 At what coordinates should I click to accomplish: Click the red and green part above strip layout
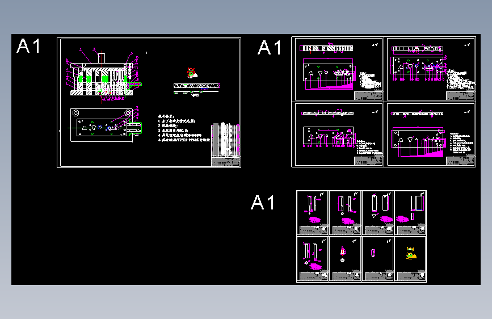[x=192, y=73]
